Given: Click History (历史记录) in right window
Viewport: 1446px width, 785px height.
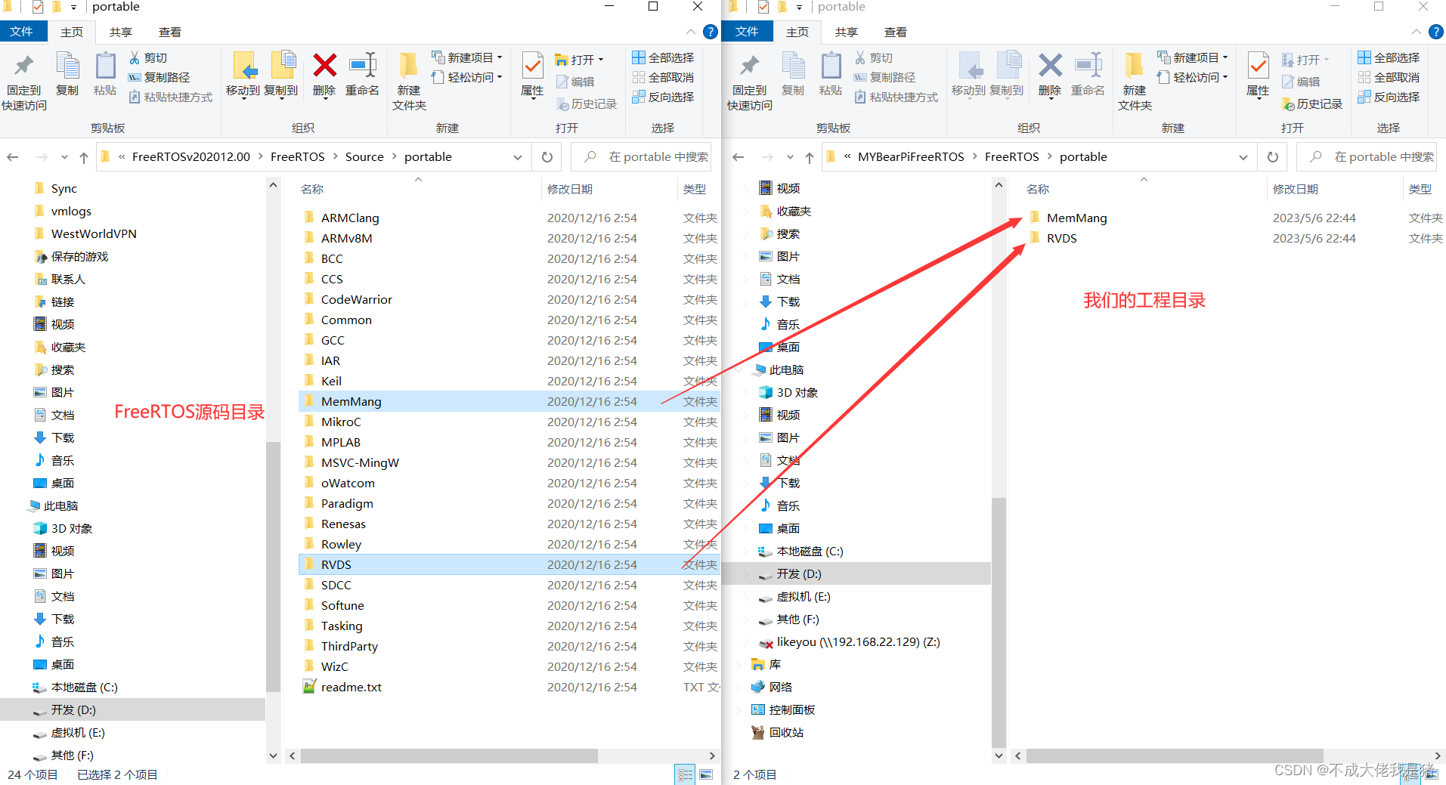Looking at the screenshot, I should (1312, 104).
